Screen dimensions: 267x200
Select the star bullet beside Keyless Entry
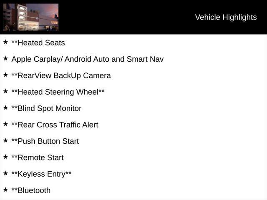pyautogui.click(x=5, y=173)
